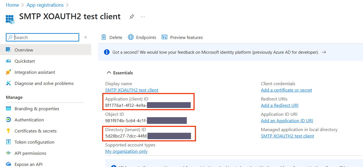Viewport: 363px width, 167px height.
Task: Click the feedback banner message text
Action: [x=215, y=52]
